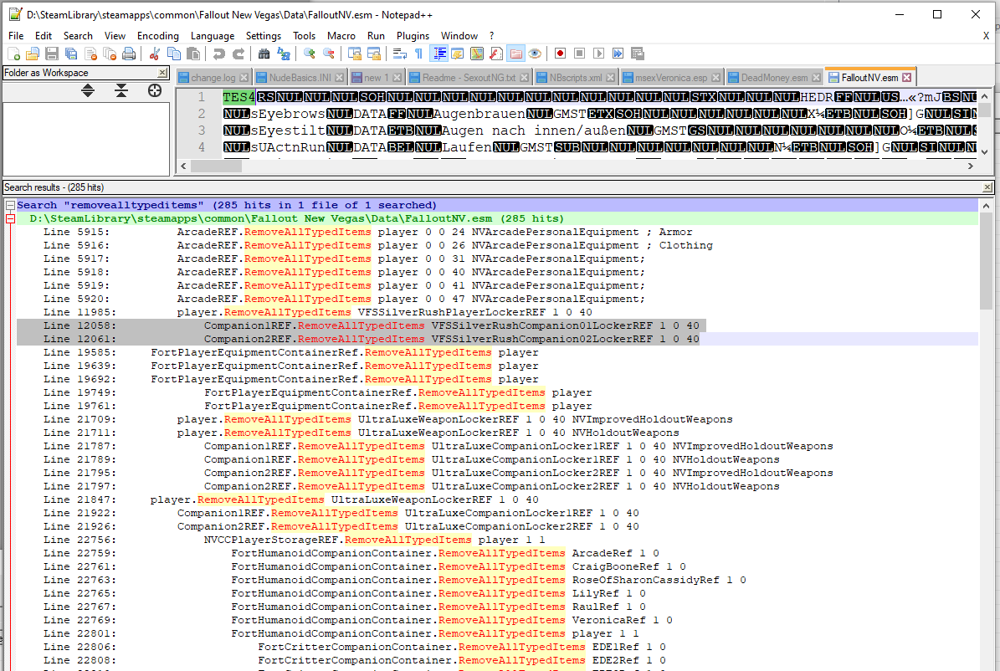This screenshot has width=1000, height=671.
Task: Switch to the change.log tab
Action: [213, 78]
